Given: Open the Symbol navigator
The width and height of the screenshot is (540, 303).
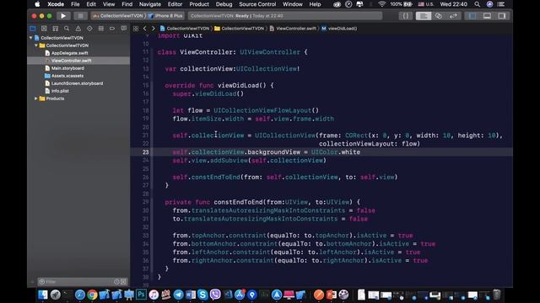Looking at the screenshot, I should tap(56, 29).
